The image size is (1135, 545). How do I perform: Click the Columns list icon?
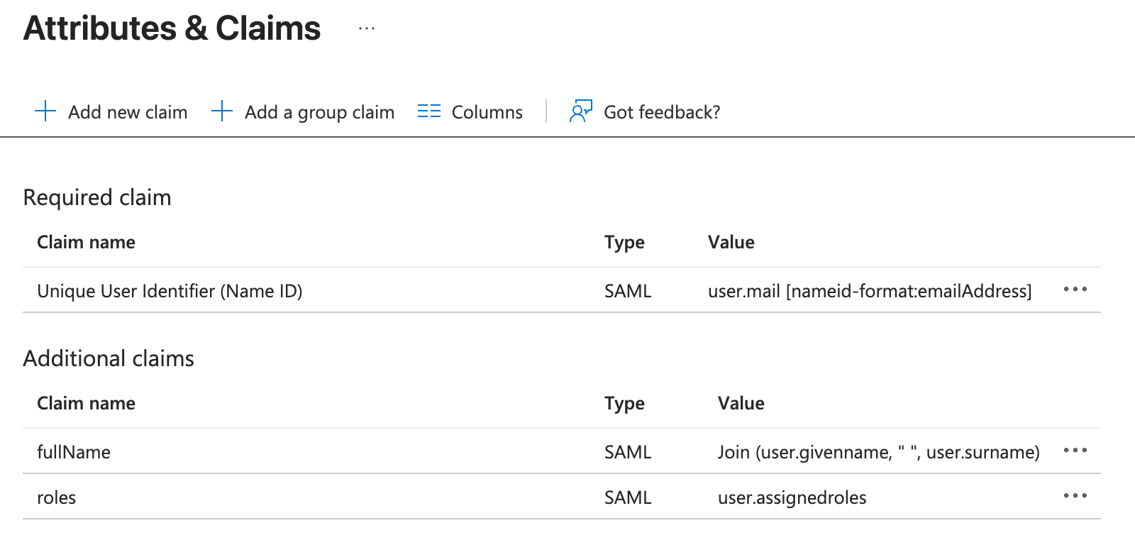click(429, 111)
